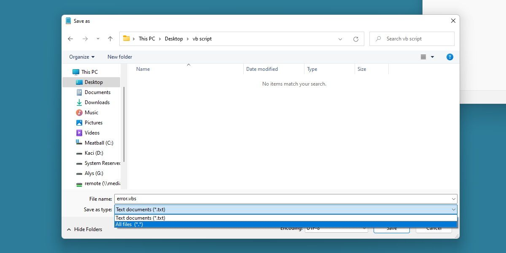Create a New folder
Image resolution: width=506 pixels, height=253 pixels.
coord(120,57)
